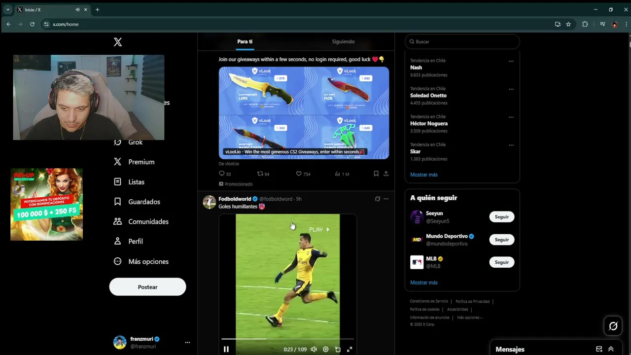Pause the Fodboldworld video
This screenshot has width=631, height=355.
(x=226, y=349)
